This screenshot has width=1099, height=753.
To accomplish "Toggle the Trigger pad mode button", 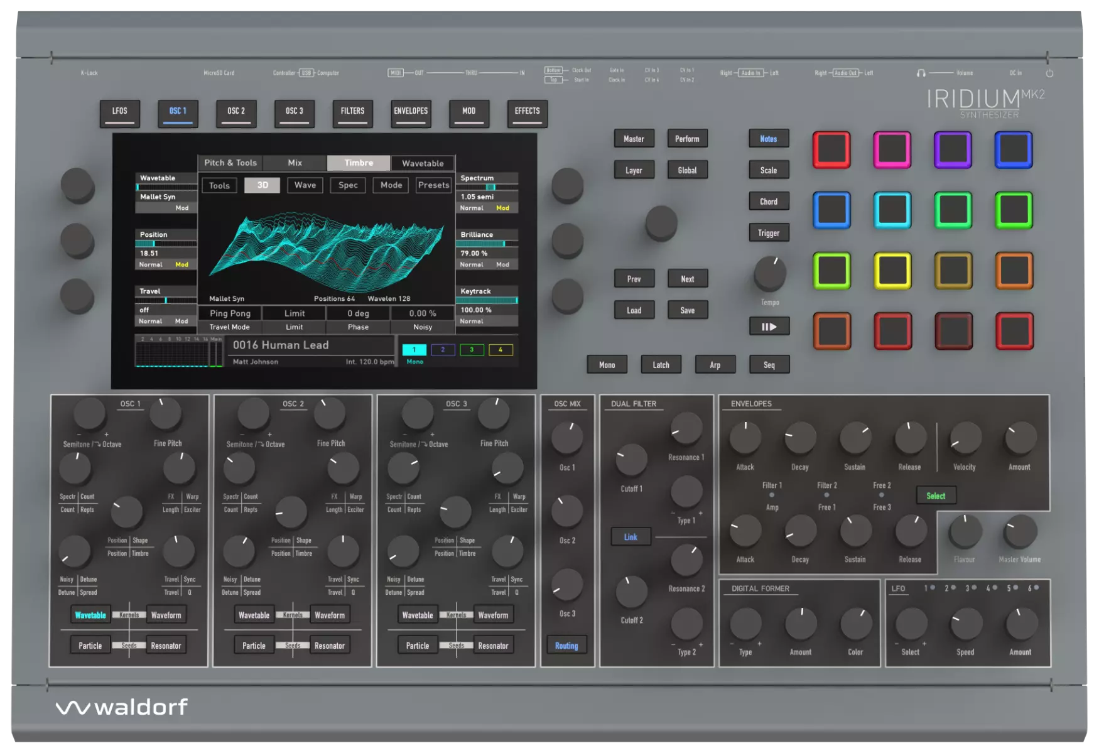I will click(x=769, y=233).
